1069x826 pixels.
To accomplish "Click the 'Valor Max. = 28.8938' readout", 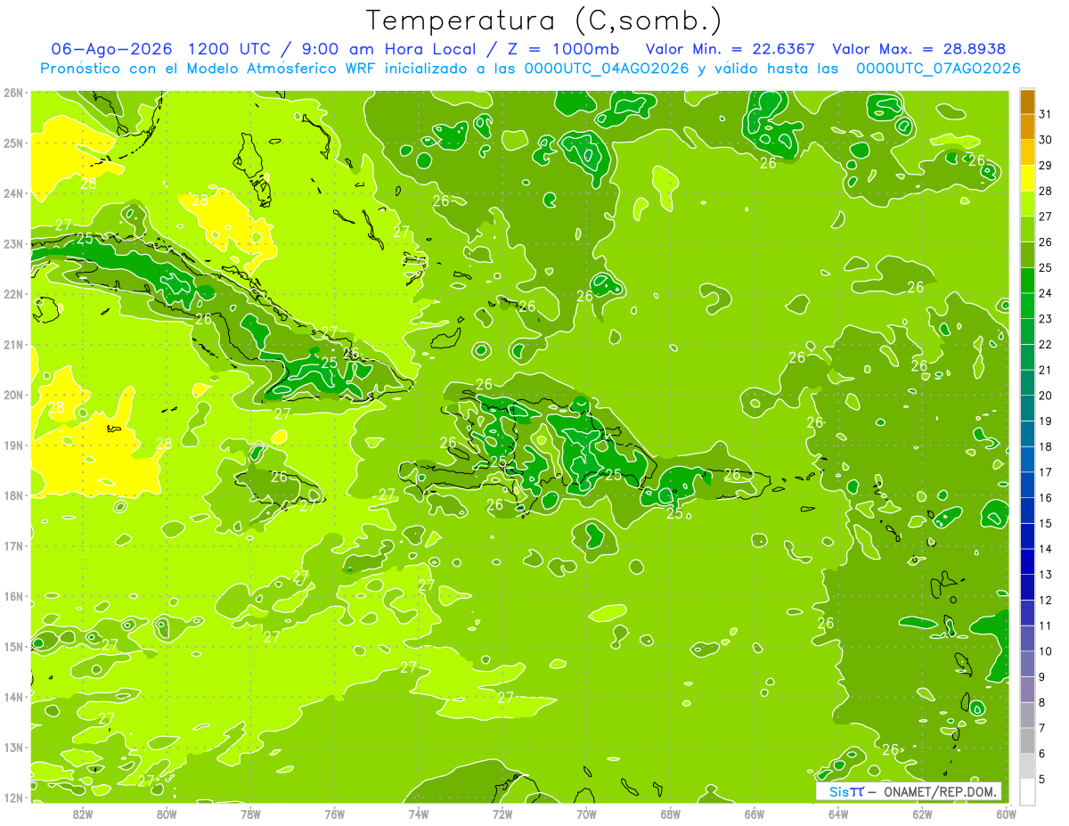I will pos(919,49).
